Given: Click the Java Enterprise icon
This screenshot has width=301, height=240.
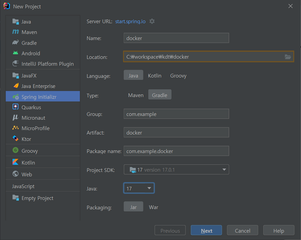Looking at the screenshot, I should pos(16,86).
